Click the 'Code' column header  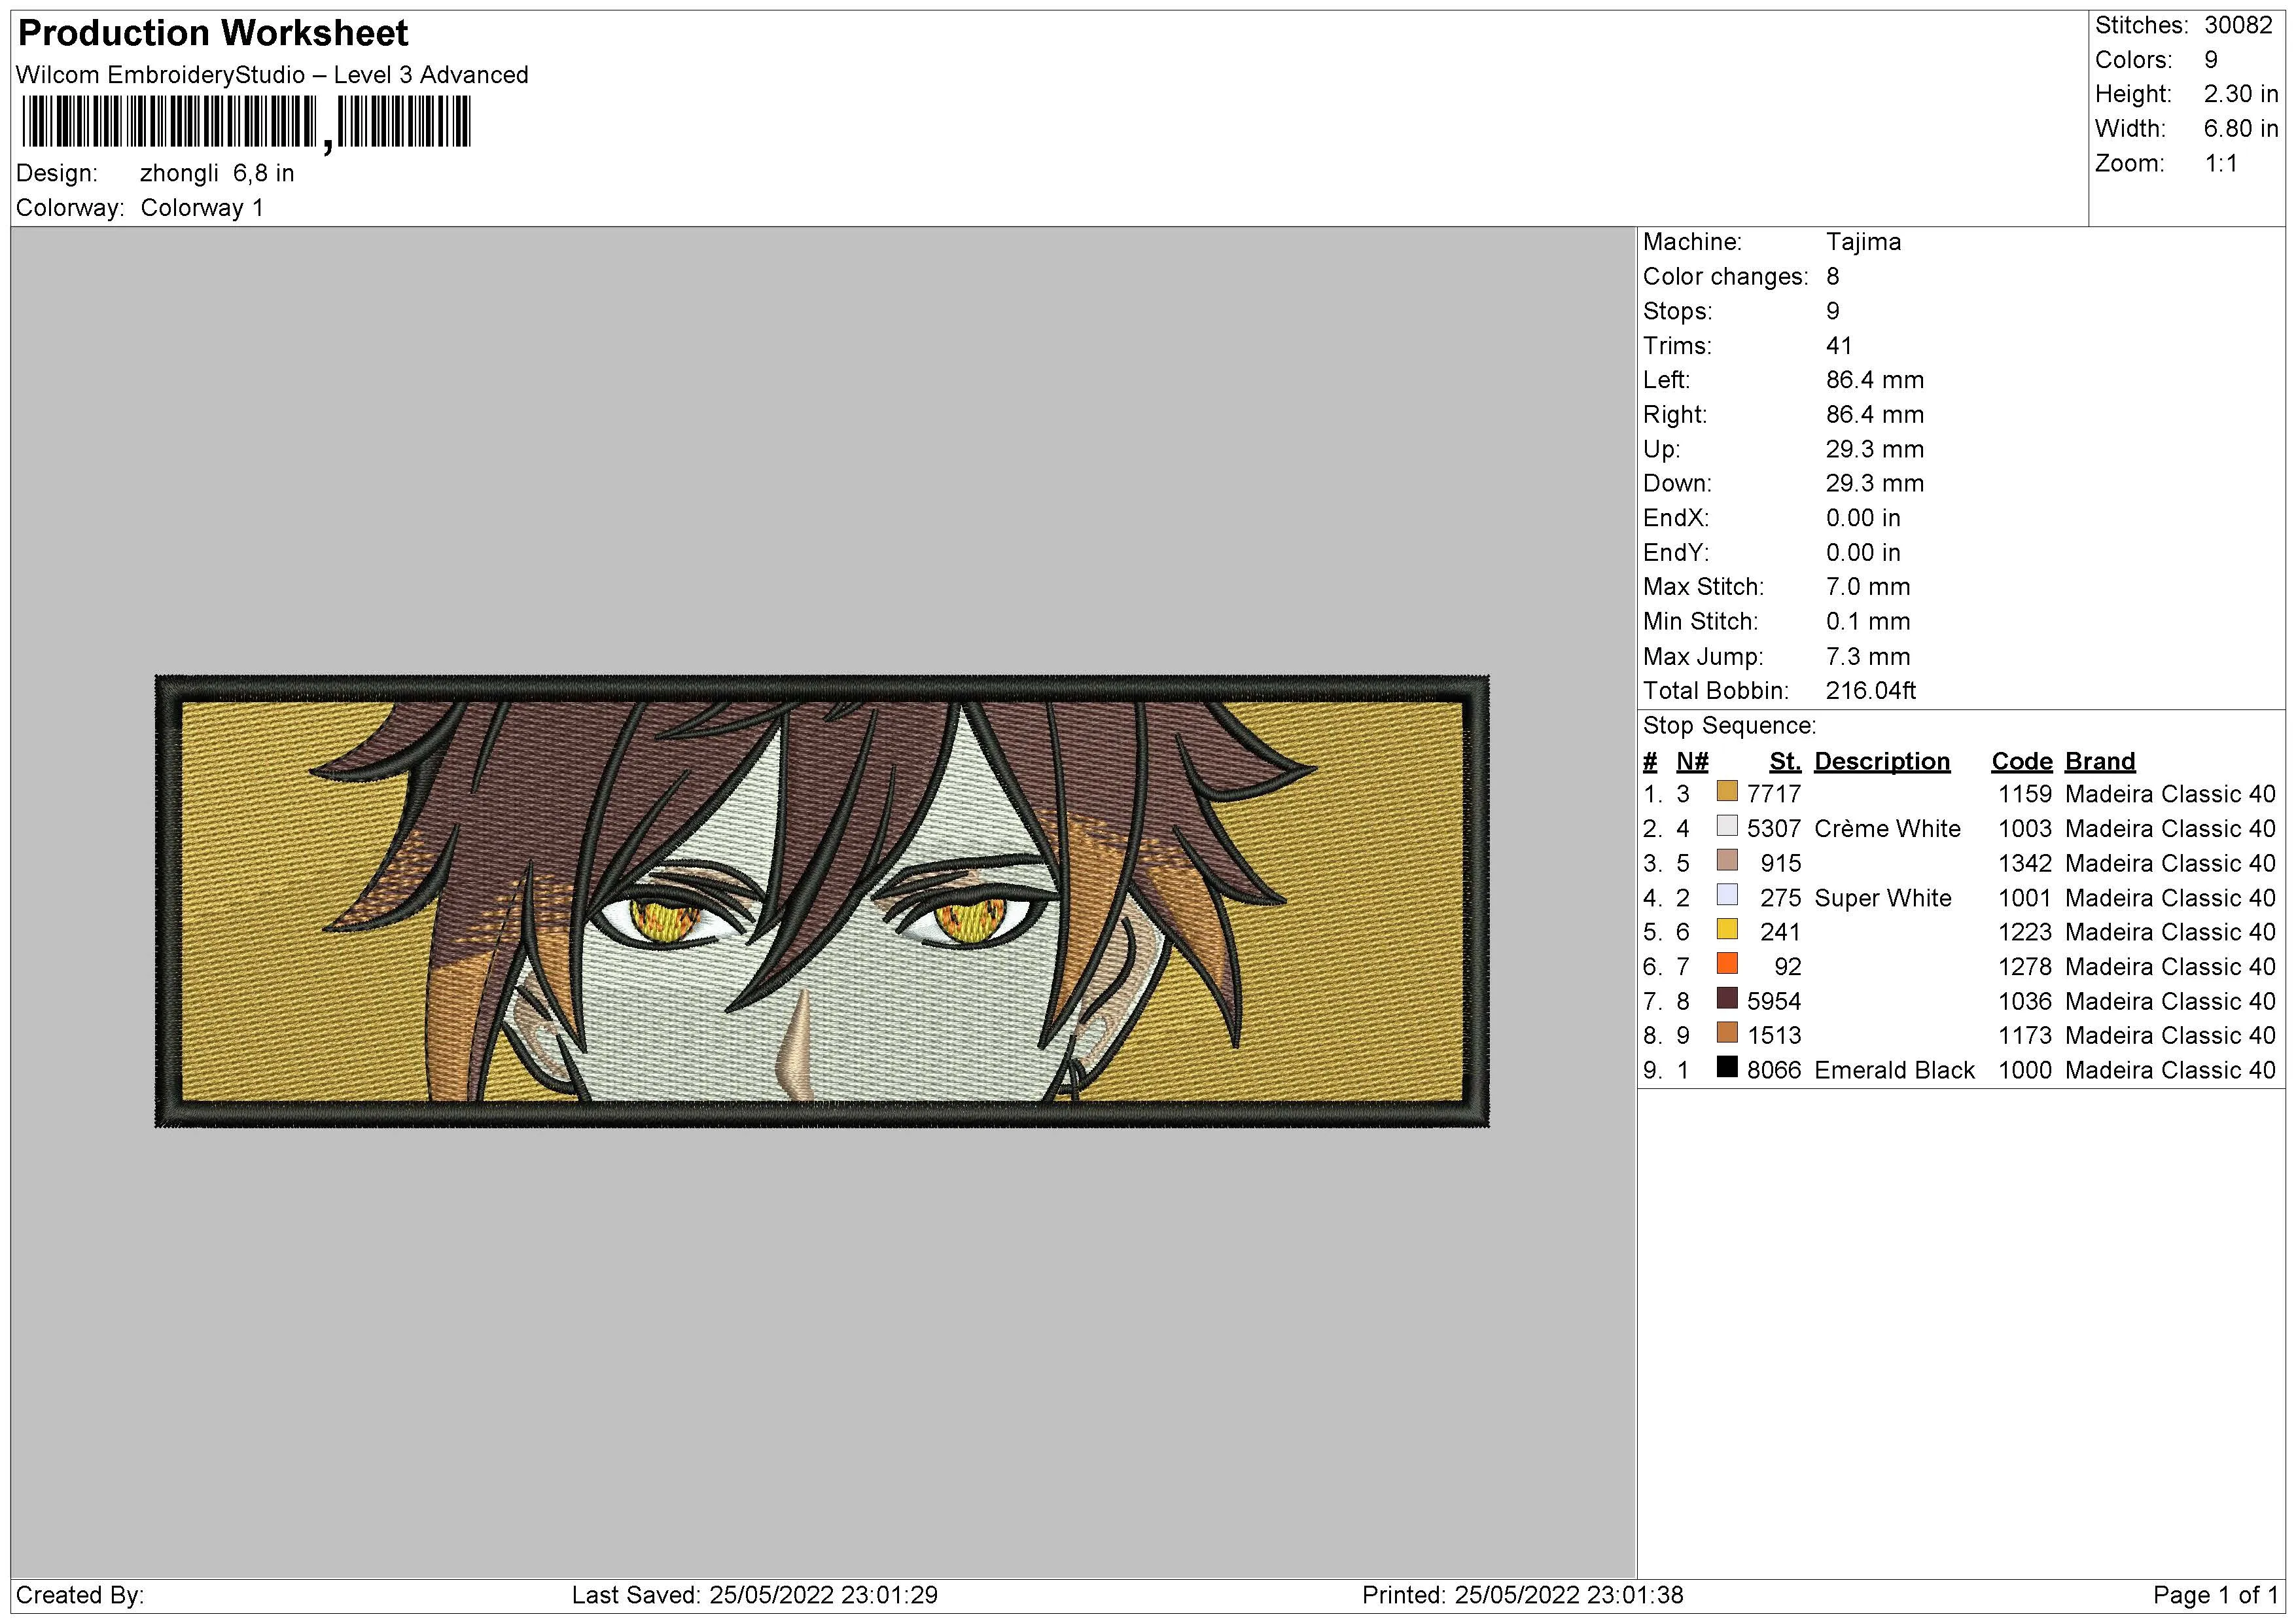pyautogui.click(x=2021, y=761)
